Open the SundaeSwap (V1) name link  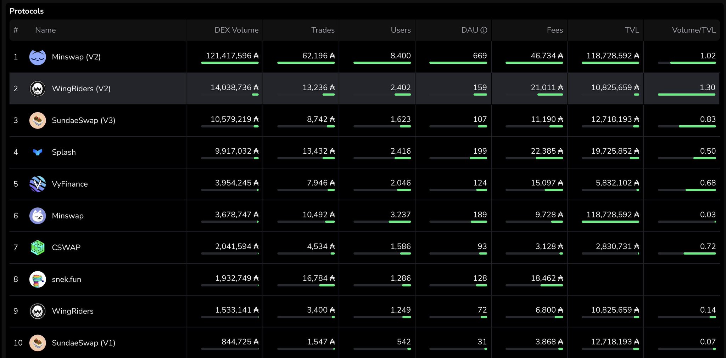point(84,343)
